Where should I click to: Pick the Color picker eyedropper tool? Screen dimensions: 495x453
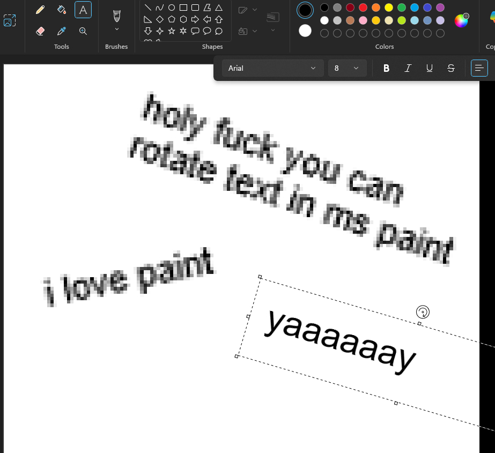click(x=61, y=31)
